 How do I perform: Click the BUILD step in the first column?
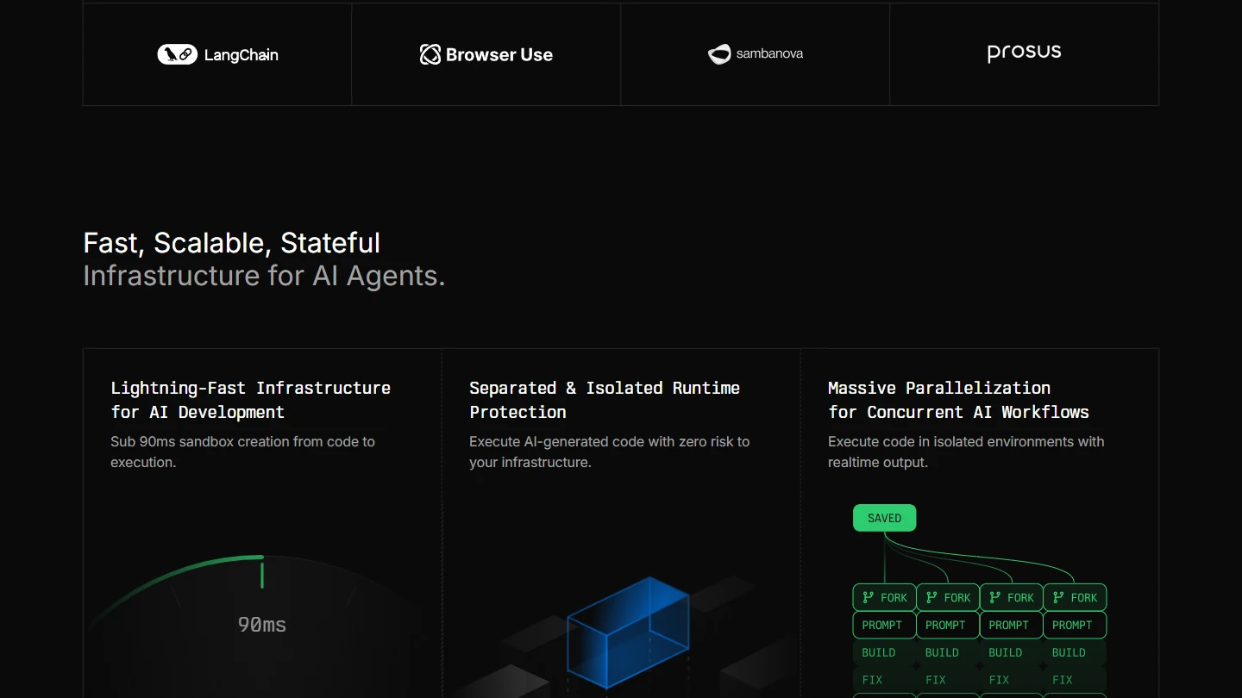879,652
